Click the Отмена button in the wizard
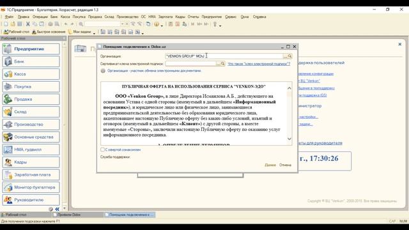 click(x=285, y=165)
